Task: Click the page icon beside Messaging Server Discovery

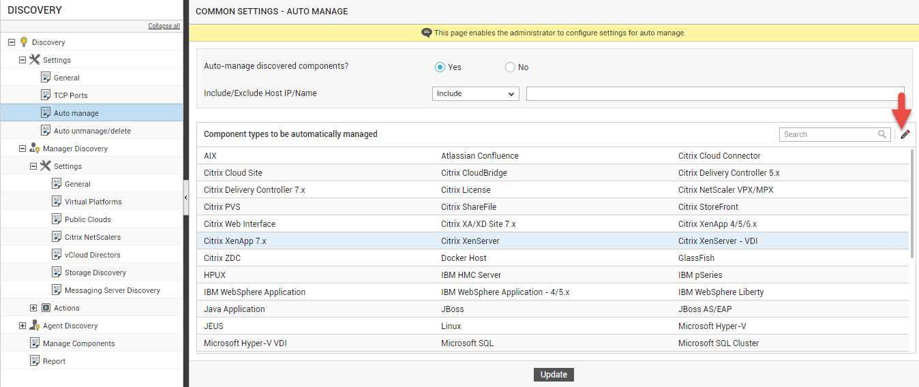Action: (57, 290)
